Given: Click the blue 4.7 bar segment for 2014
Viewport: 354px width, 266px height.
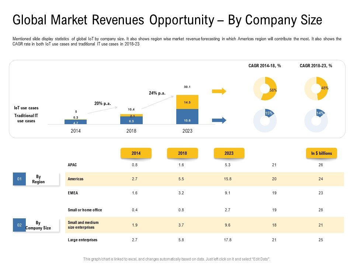Looking at the screenshot, I should click(76, 122).
